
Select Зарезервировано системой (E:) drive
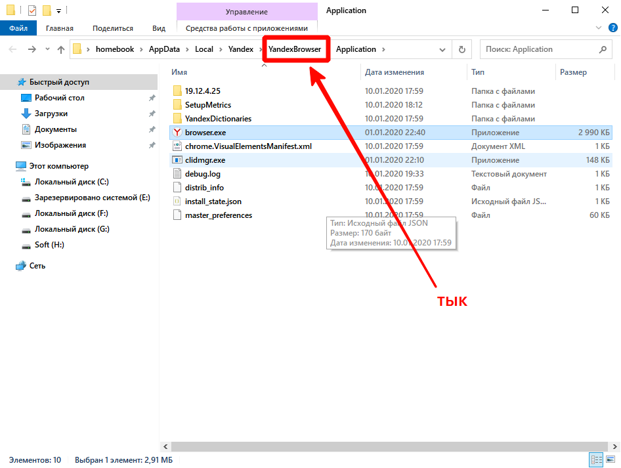(93, 198)
